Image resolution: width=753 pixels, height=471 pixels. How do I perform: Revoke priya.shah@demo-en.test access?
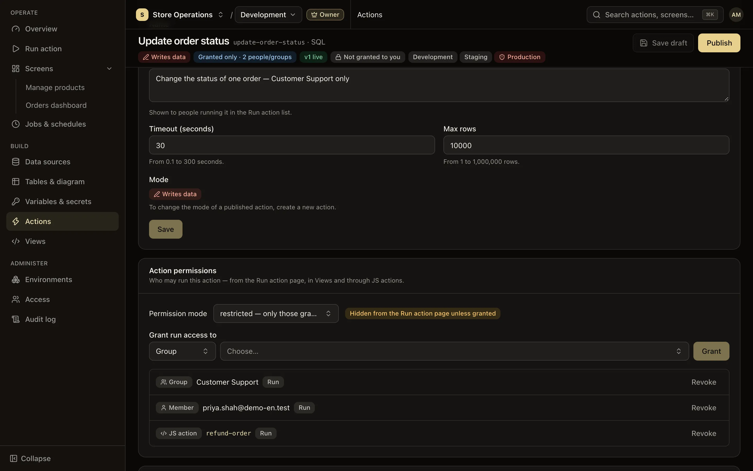click(x=704, y=408)
